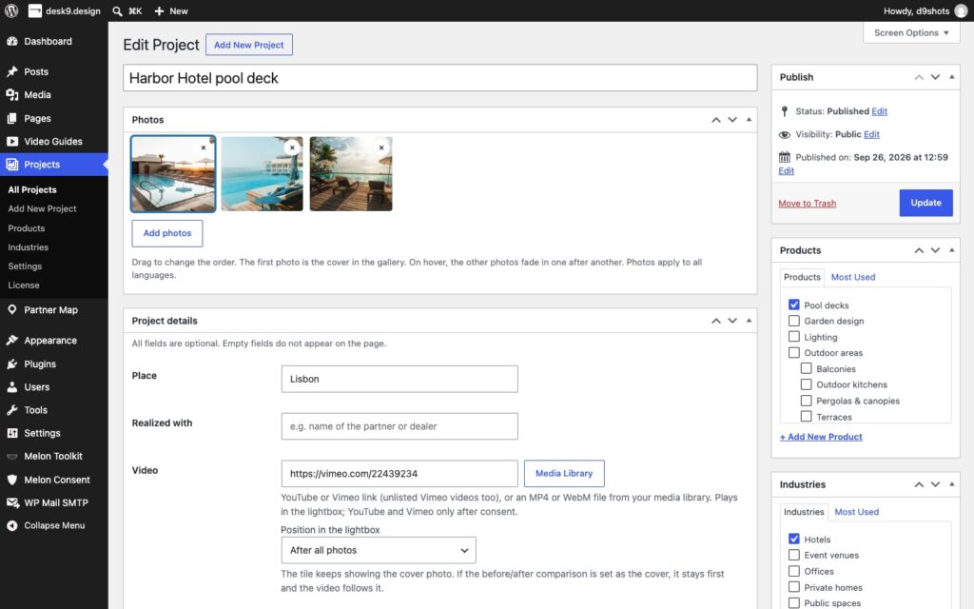Click Move to Trash link
The height and width of the screenshot is (609, 974).
(x=807, y=204)
